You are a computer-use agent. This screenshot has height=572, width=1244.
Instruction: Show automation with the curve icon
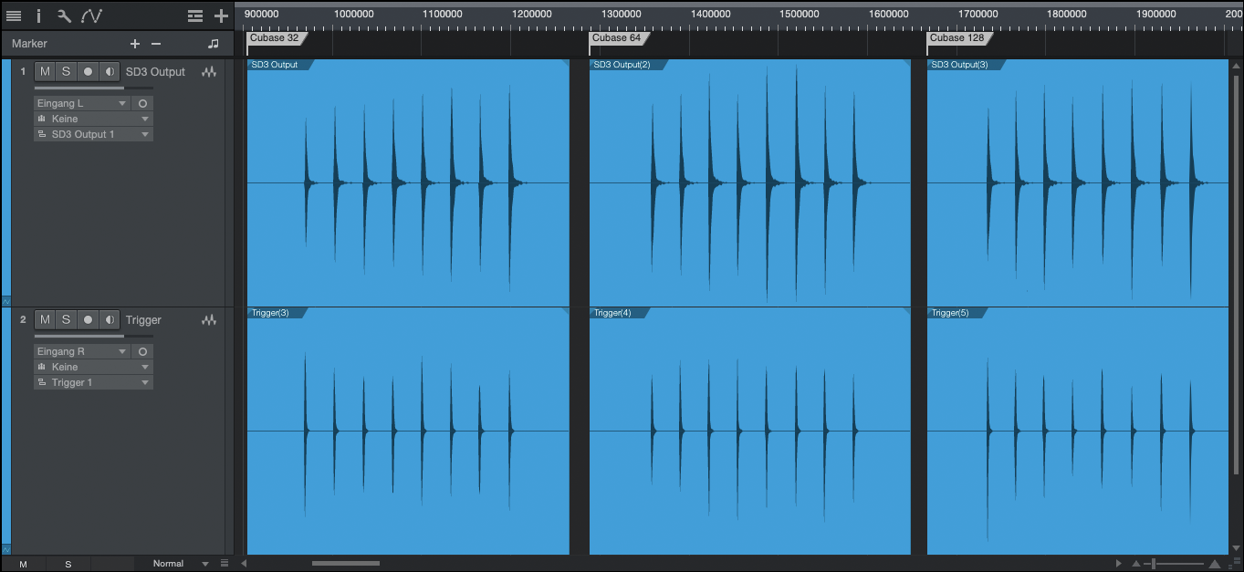click(91, 16)
